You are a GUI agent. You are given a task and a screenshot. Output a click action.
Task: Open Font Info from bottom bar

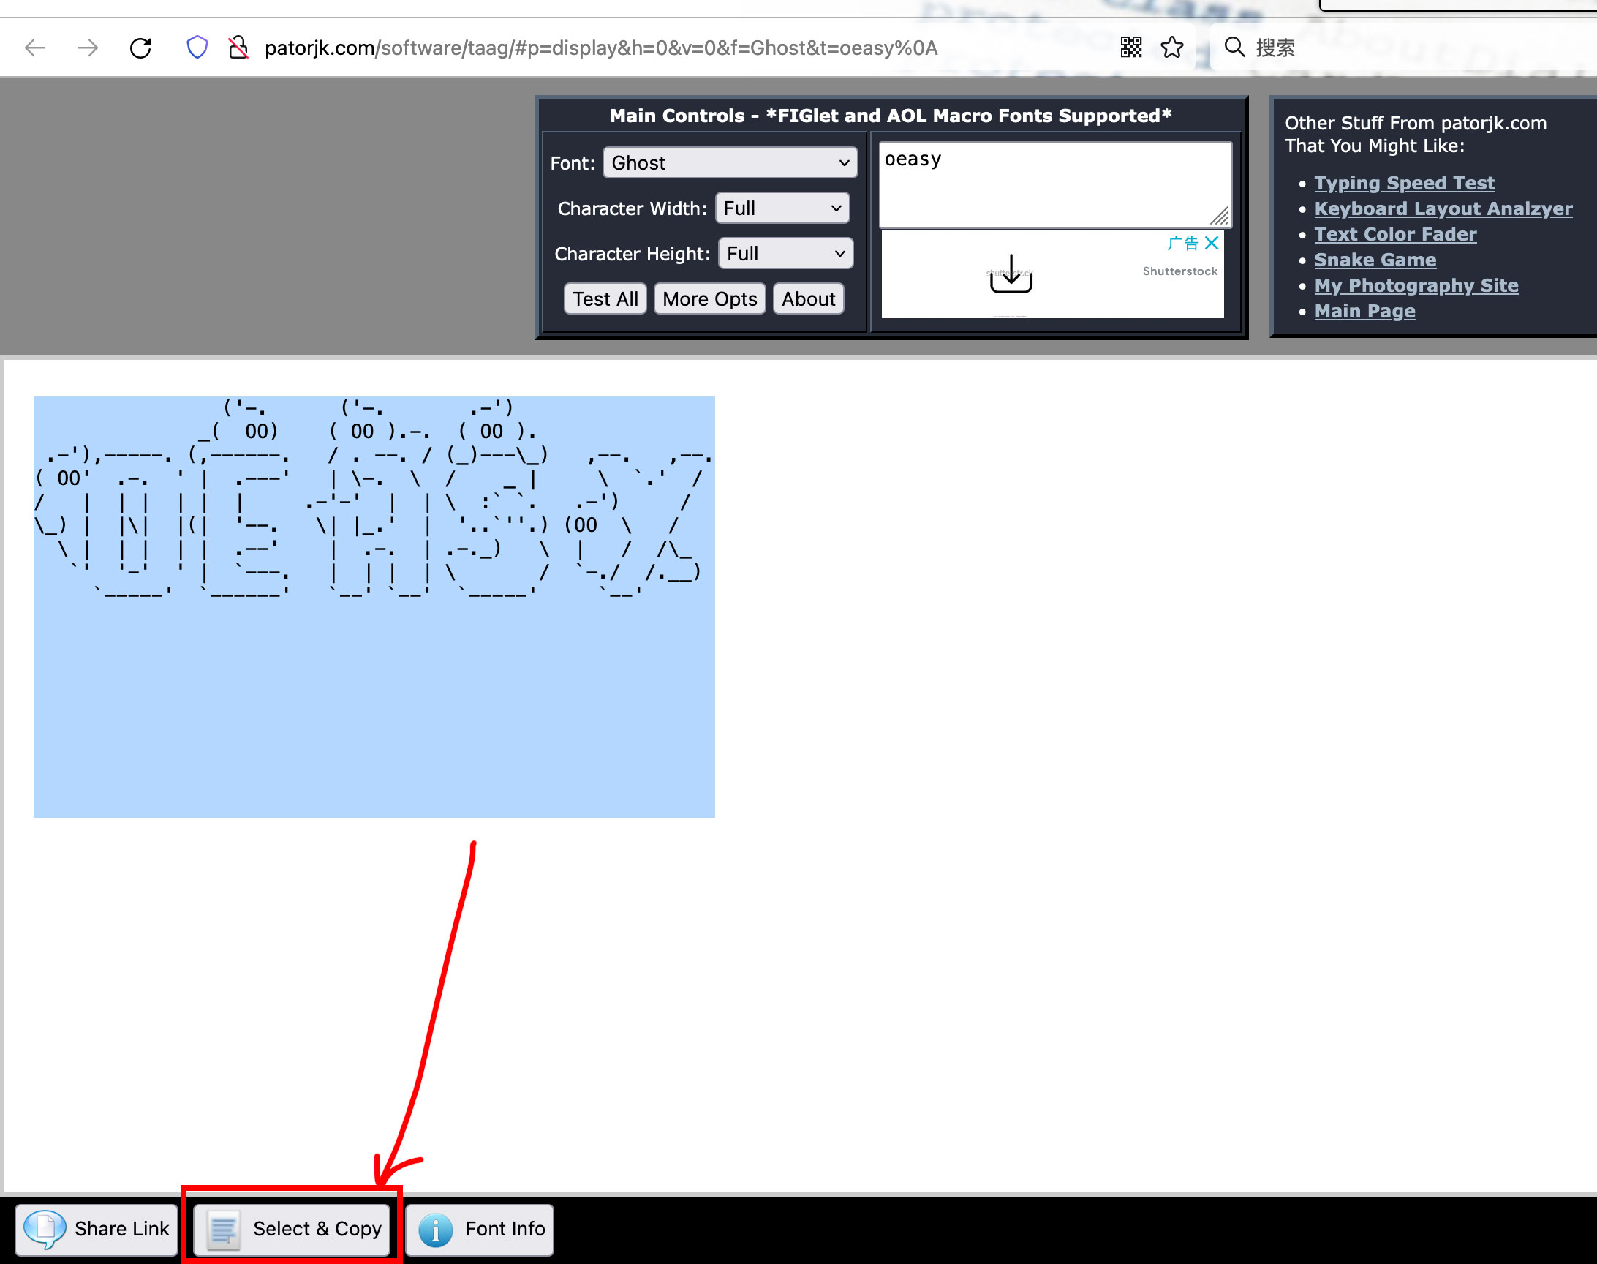tap(480, 1229)
